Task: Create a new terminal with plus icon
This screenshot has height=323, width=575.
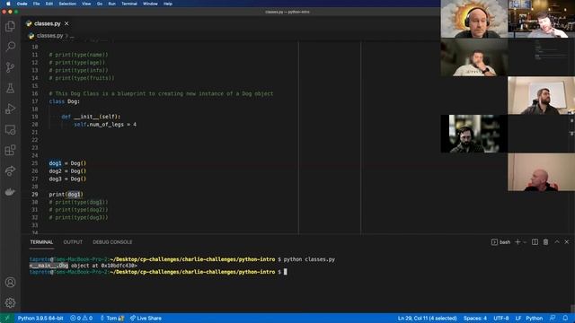Action: pos(517,242)
